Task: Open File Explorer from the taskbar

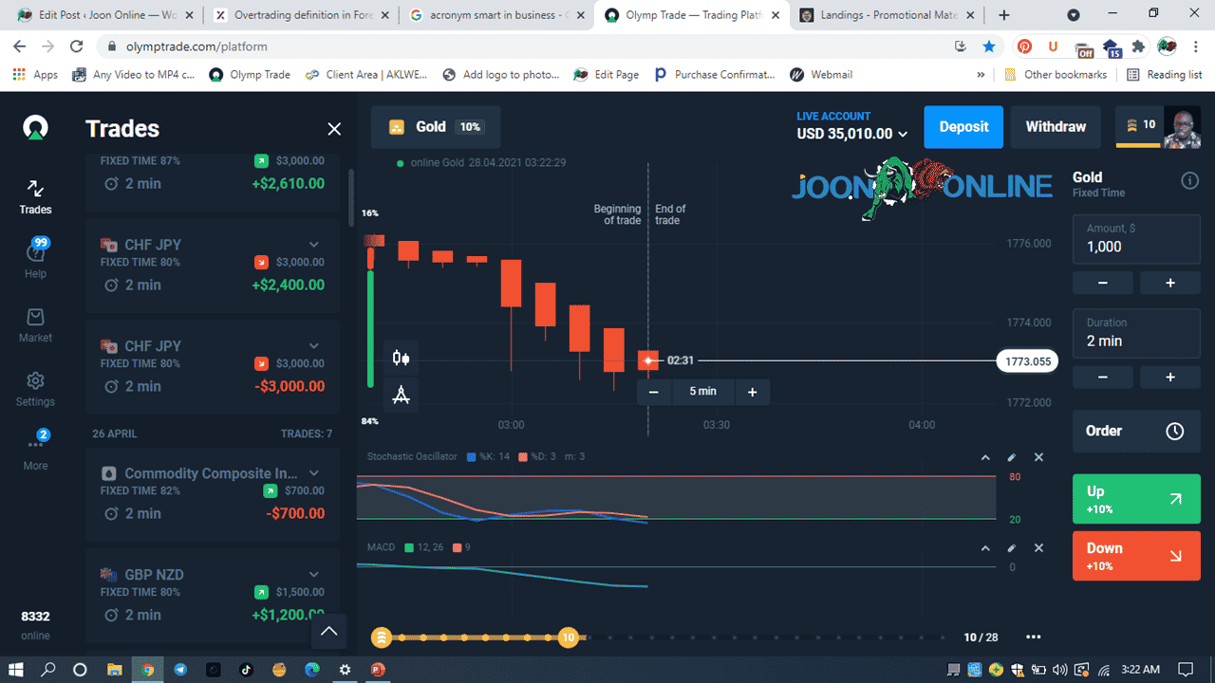Action: point(115,669)
